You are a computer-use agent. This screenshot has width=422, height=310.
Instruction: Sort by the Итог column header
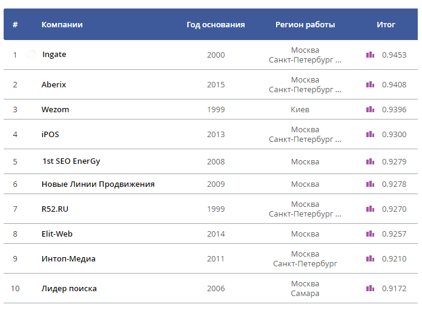(386, 24)
